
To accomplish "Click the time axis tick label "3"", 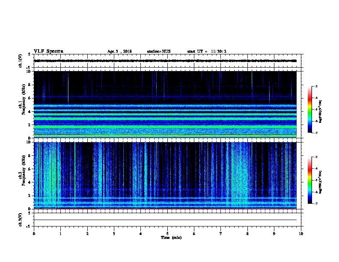I will (x=114, y=234).
